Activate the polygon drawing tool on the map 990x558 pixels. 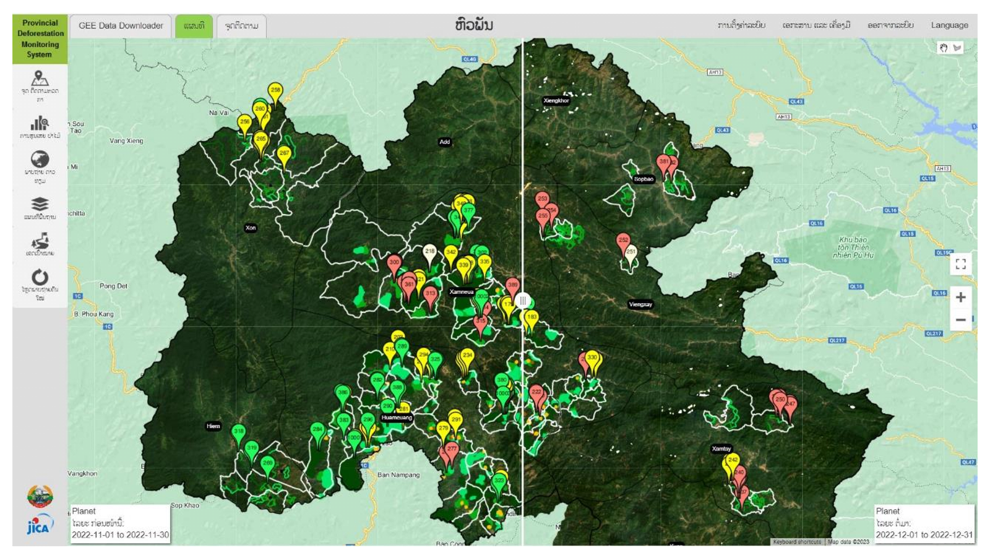(x=957, y=48)
